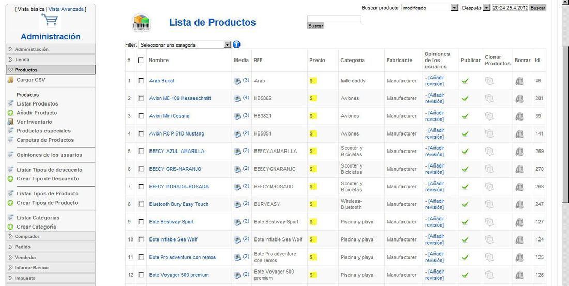Open Listar Tipos de descuento in sidebar
569x286 pixels.
pos(49,170)
